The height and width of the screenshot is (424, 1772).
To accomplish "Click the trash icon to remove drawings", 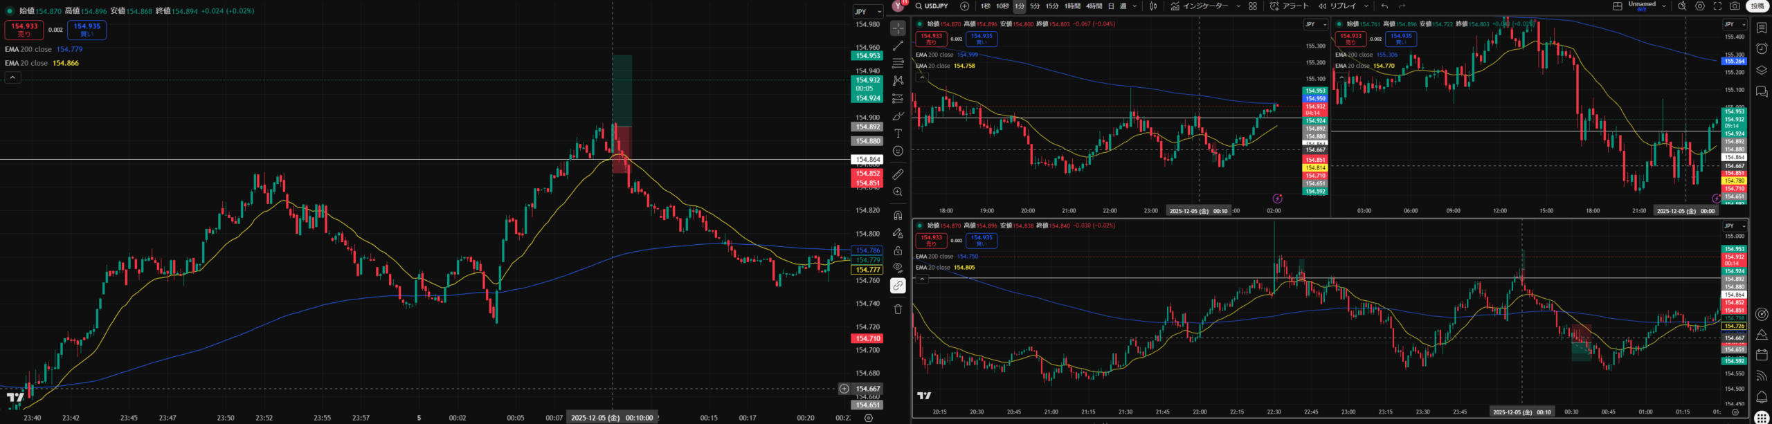I will pos(898,309).
